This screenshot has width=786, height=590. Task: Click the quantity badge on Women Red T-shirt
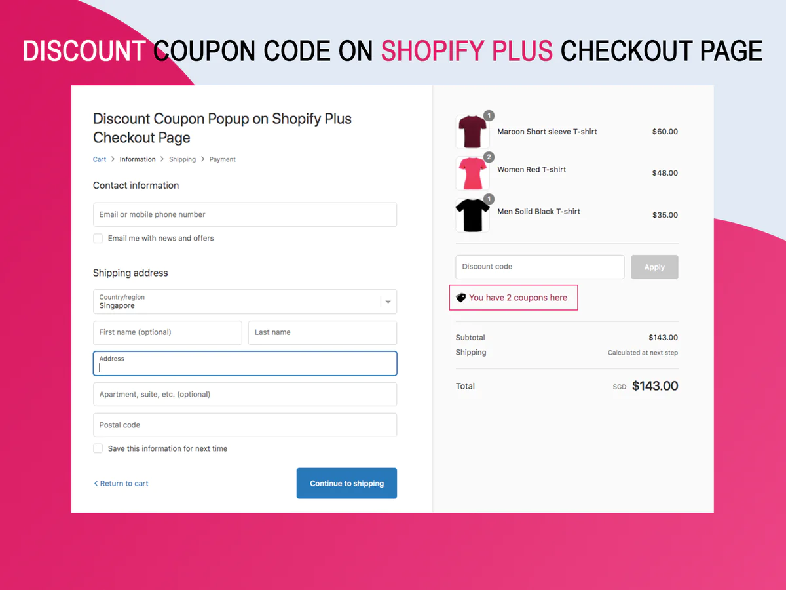pos(489,157)
